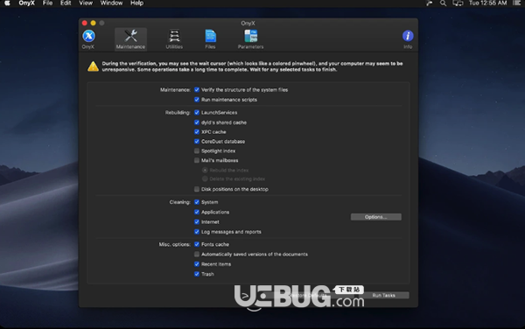Open Spotlight search in menu bar

443,3
